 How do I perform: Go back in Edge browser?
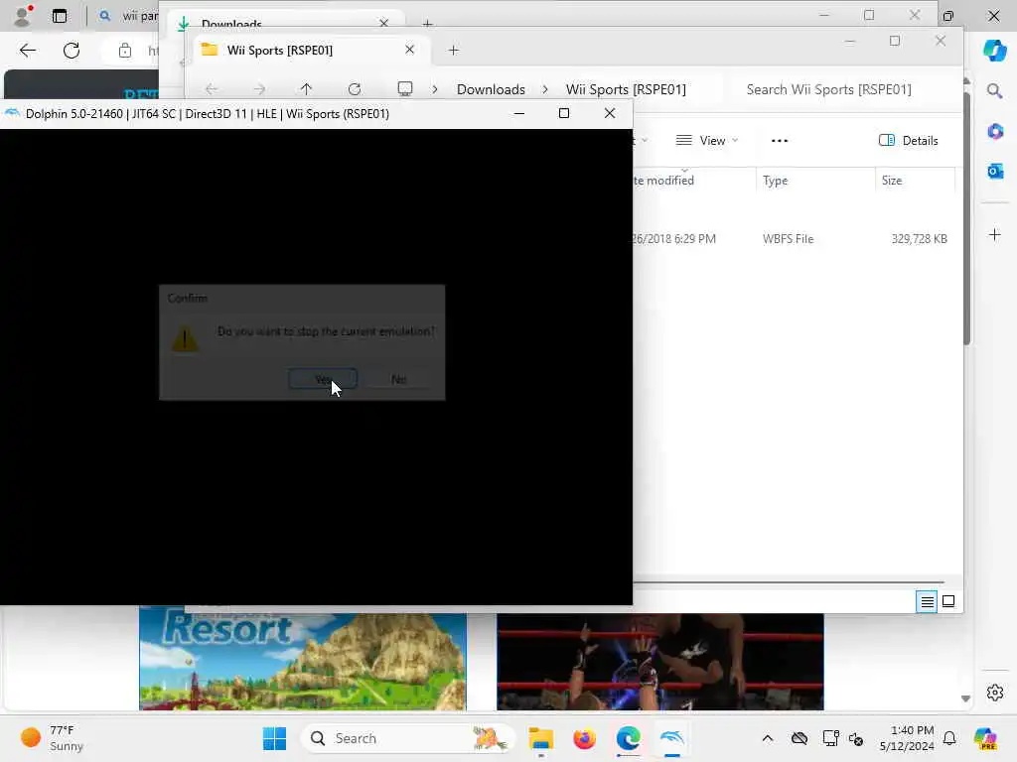point(27,51)
